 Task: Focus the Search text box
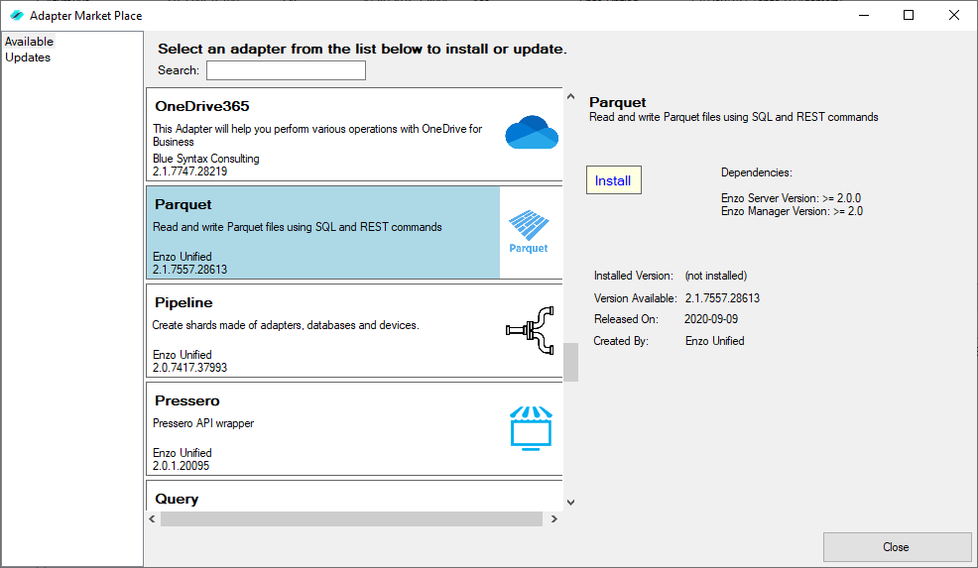point(287,70)
